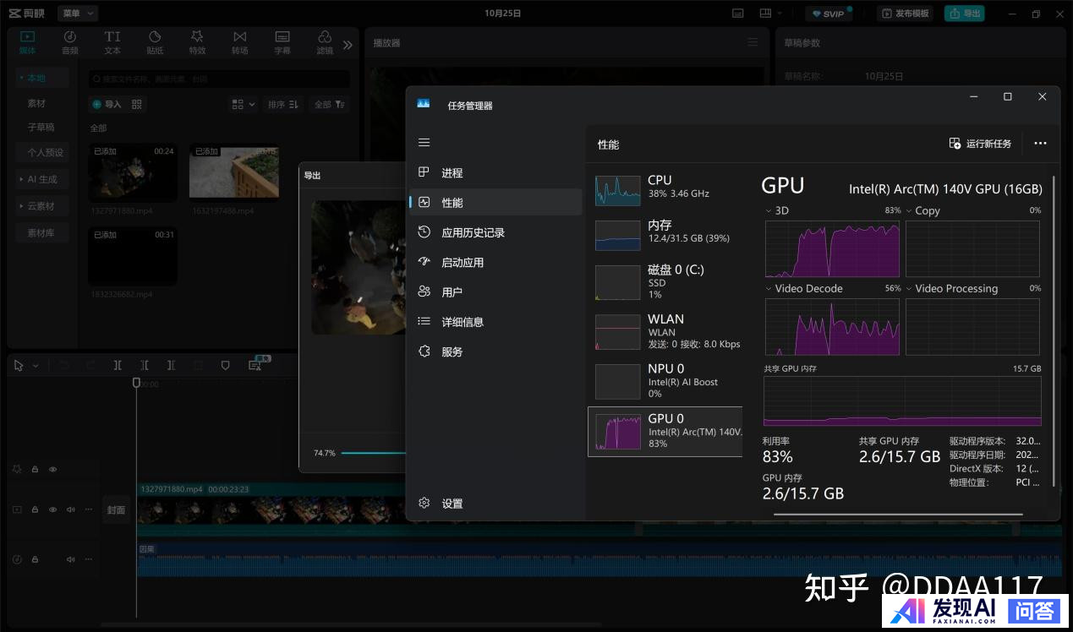Open more options on the audio track
Image resolution: width=1073 pixels, height=632 pixels.
(87, 559)
